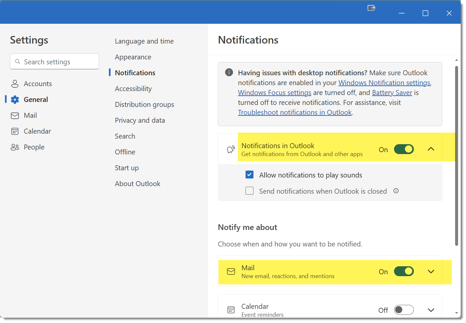Select the Offline settings page
This screenshot has width=466, height=323.
click(x=125, y=152)
